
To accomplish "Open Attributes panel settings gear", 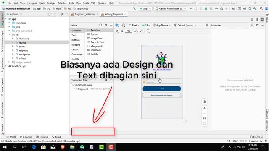I will pos(257,25).
